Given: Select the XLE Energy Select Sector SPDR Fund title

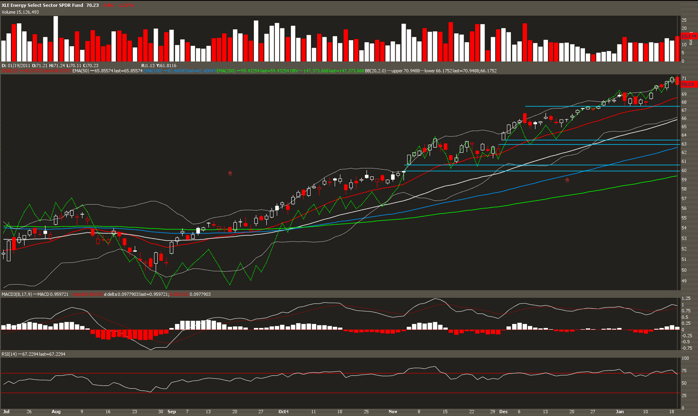Looking at the screenshot, I should point(43,5).
